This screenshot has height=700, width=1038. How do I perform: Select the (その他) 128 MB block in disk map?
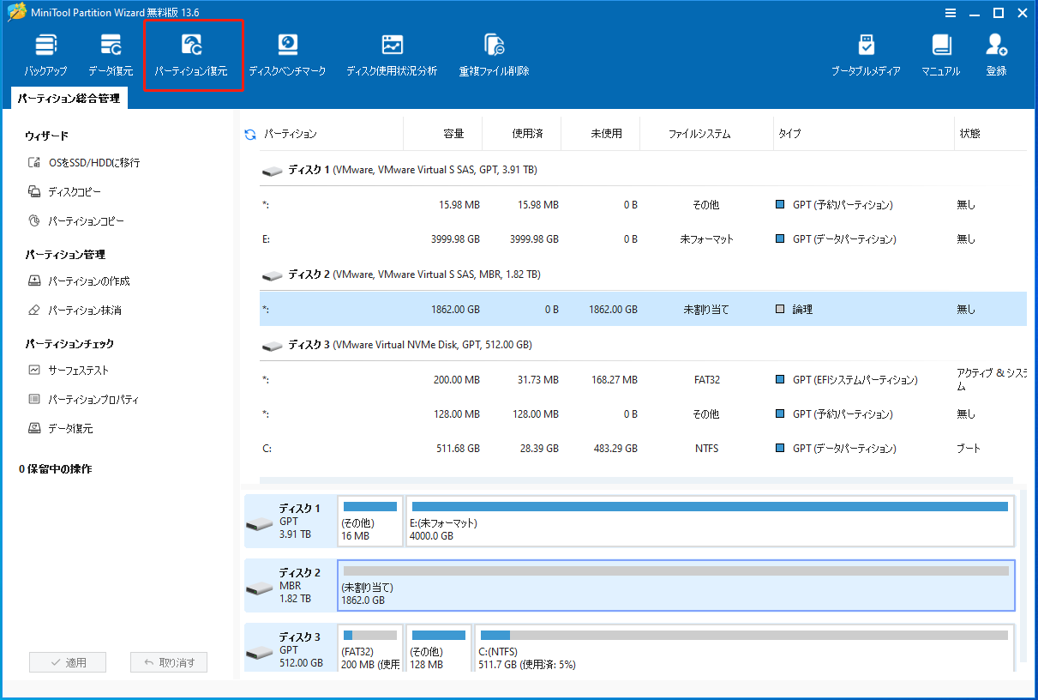point(439,649)
